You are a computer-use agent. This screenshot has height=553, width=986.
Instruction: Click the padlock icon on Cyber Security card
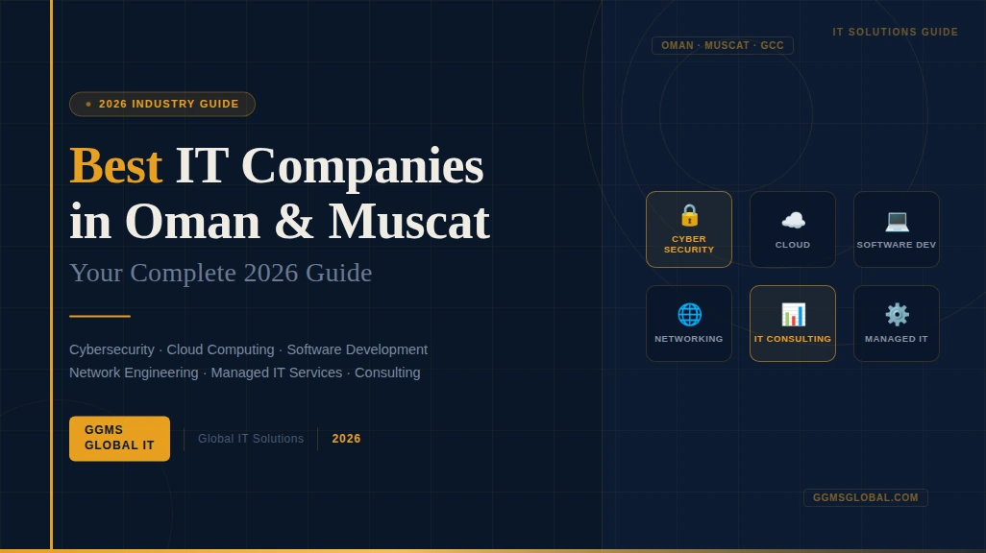click(689, 216)
